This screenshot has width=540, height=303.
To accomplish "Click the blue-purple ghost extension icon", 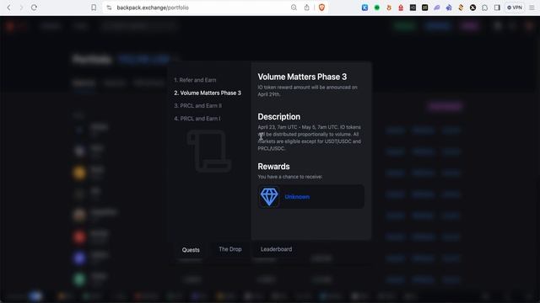I will click(449, 8).
